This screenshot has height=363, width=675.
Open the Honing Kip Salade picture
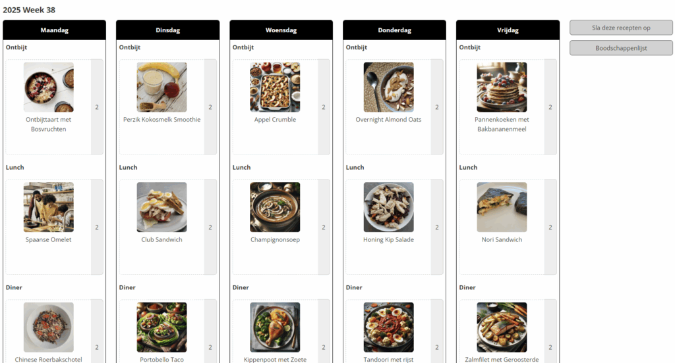(x=389, y=207)
